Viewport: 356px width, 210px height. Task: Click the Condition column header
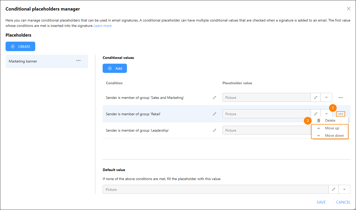coord(114,83)
